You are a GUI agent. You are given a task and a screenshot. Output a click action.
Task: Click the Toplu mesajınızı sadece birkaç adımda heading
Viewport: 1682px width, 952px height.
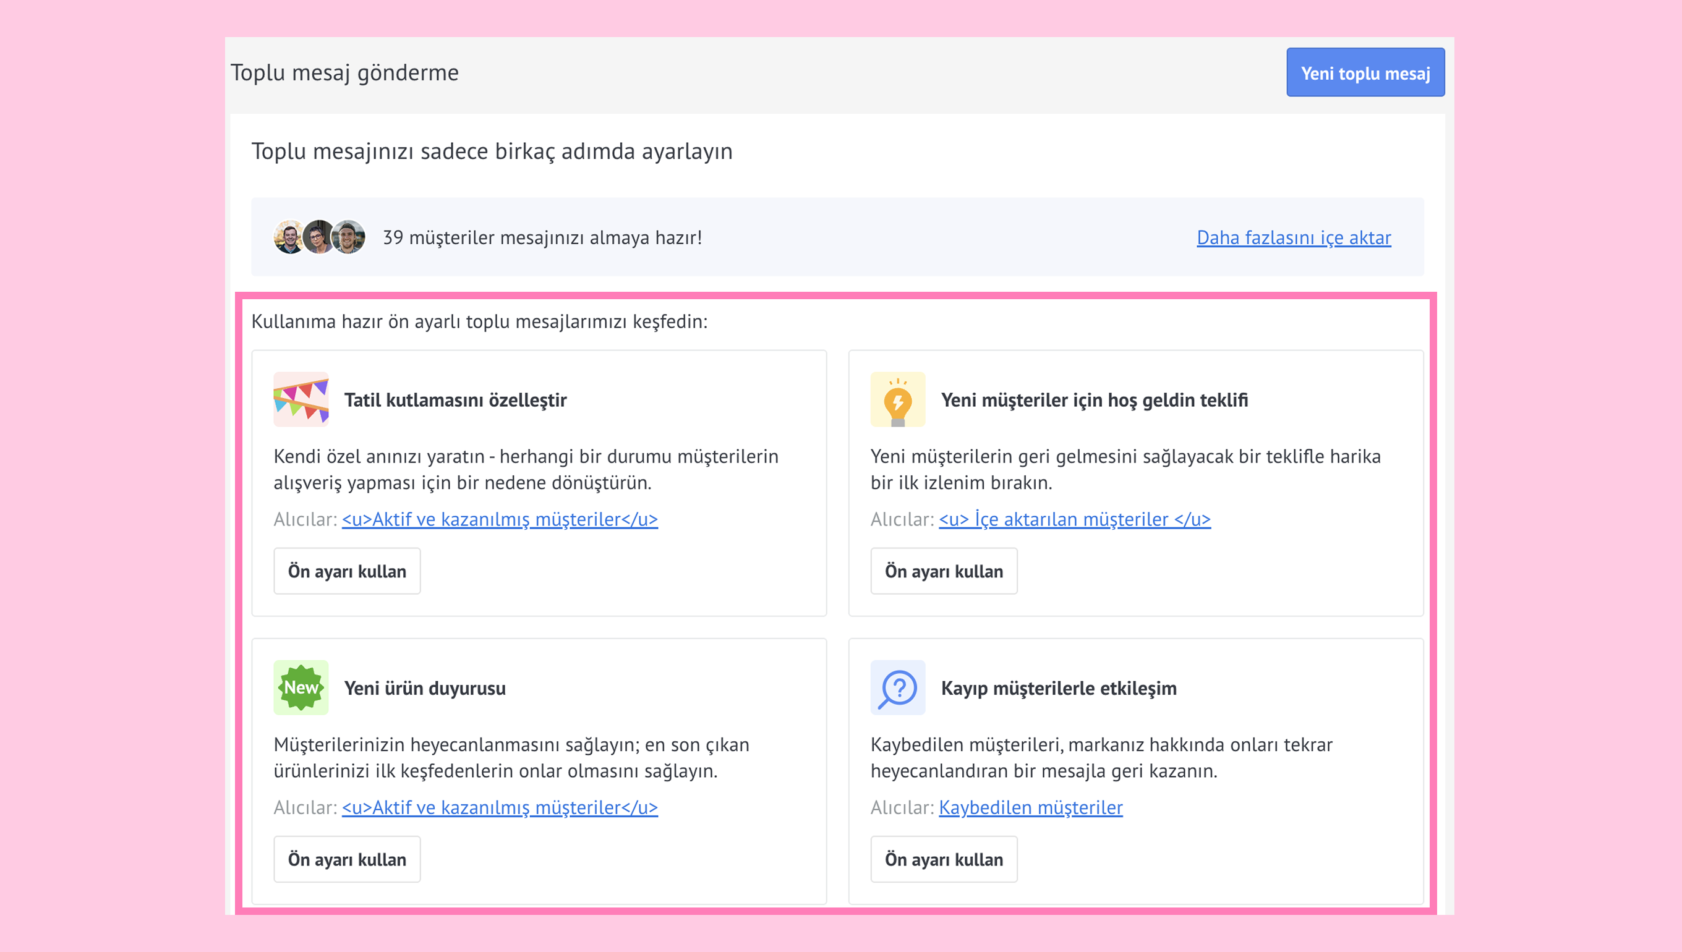point(492,151)
